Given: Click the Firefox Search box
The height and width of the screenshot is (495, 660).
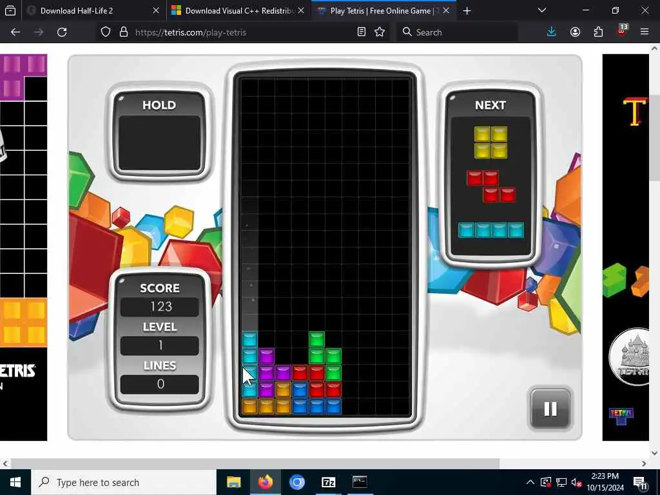Looking at the screenshot, I should click(457, 32).
